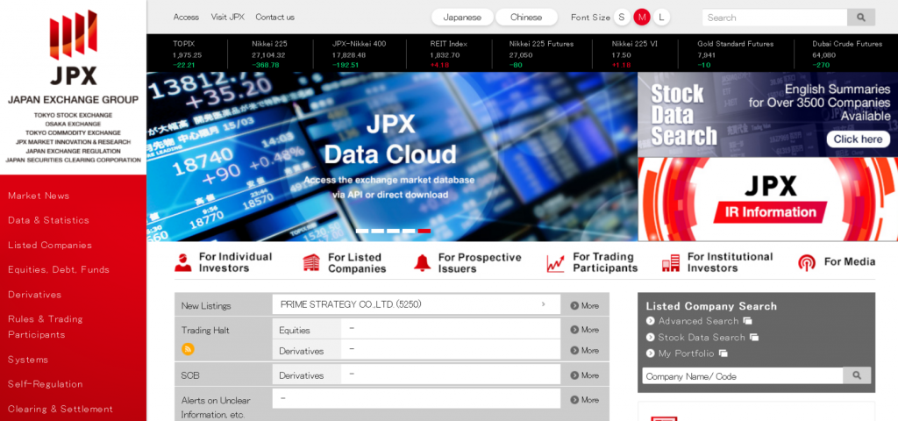Click the Click here button on Stock Data Search banner

pyautogui.click(x=858, y=139)
